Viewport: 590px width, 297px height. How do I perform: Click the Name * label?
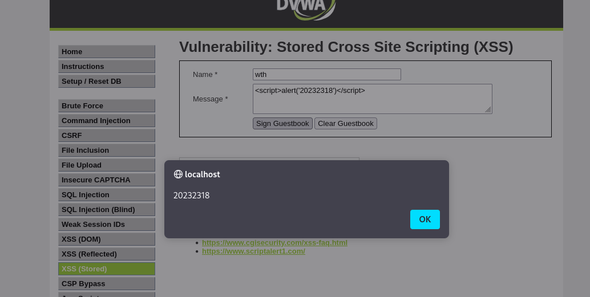pyautogui.click(x=205, y=75)
